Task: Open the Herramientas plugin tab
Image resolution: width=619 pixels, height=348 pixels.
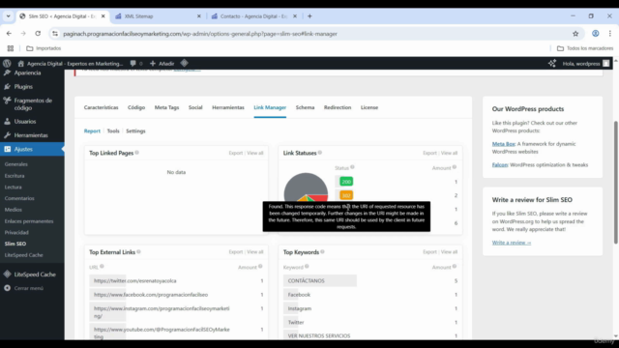Action: [x=228, y=107]
